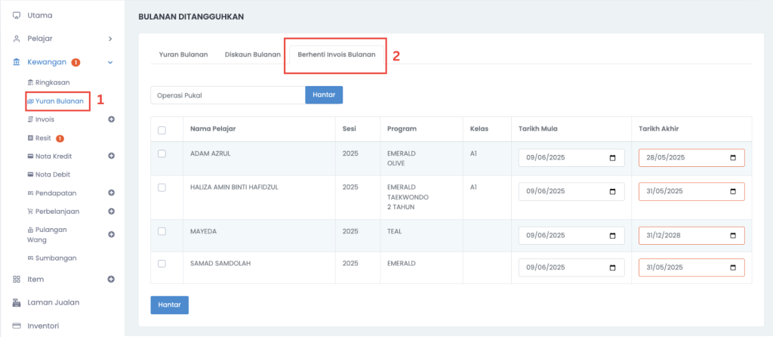This screenshot has height=337, width=773.
Task: Click the plus icon beside Invois
Action: (x=112, y=119)
